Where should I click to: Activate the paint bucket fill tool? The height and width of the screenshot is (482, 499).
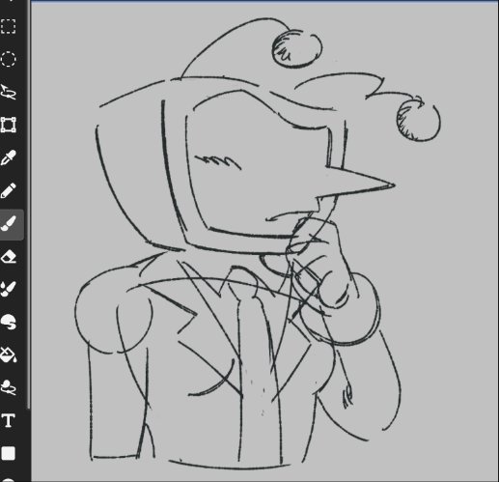9,354
